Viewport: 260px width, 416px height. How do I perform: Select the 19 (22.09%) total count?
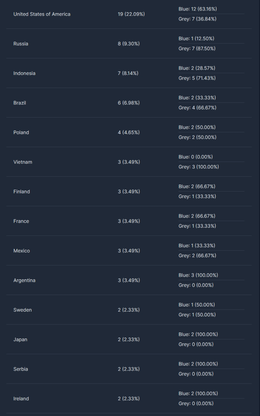[x=131, y=14]
